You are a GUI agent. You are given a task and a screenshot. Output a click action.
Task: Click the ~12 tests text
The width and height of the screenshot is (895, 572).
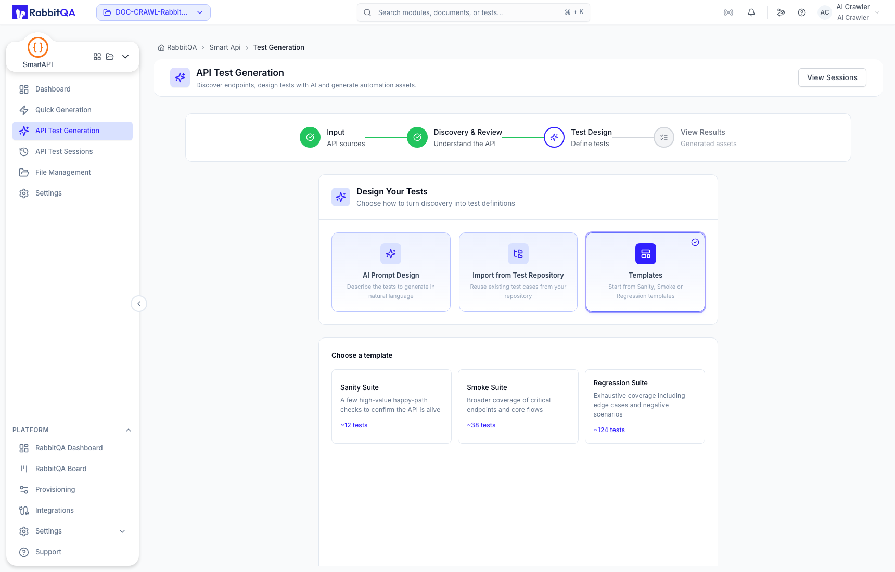[x=354, y=425]
